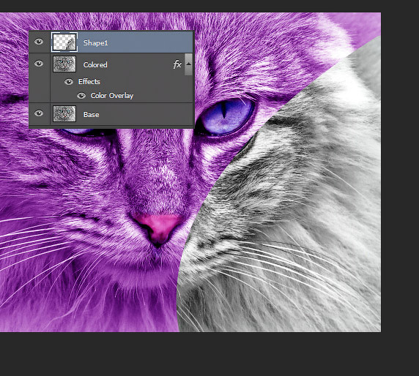The width and height of the screenshot is (419, 376).
Task: Click the Shape1 layer thumbnail
Action: pyautogui.click(x=64, y=42)
